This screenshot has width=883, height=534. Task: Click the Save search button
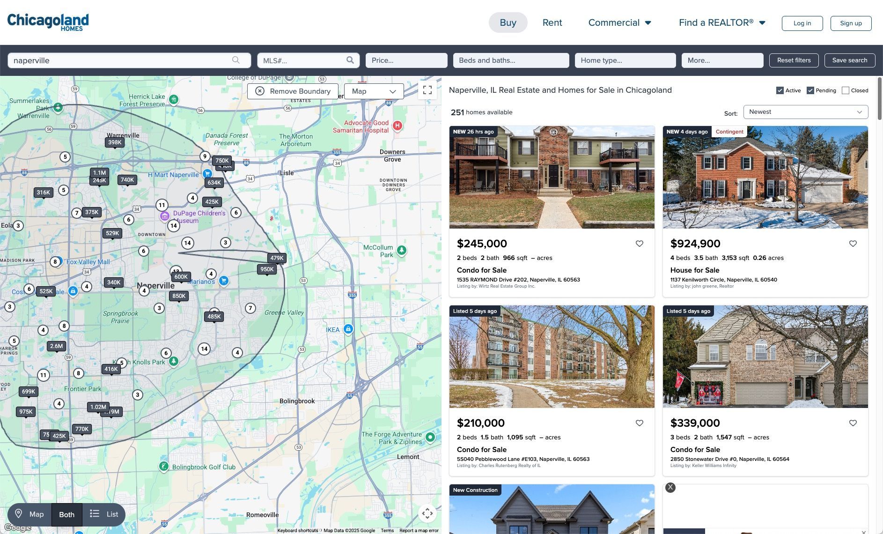(849, 60)
